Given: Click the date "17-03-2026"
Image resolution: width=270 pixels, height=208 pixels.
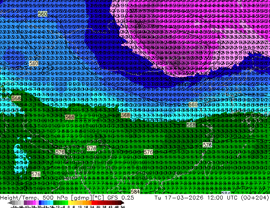Looking at the screenshot, I should [x=184, y=198].
